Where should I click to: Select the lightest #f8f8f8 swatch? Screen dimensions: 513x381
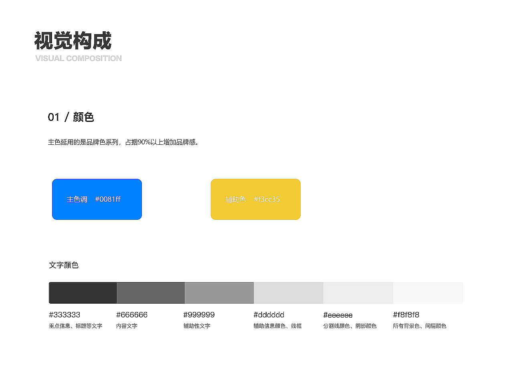click(428, 293)
